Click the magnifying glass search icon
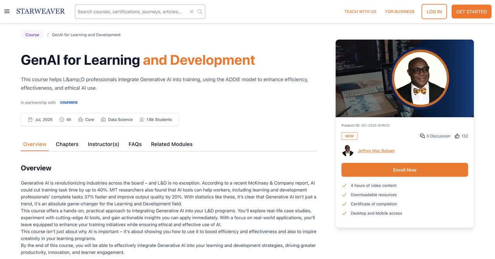Image resolution: width=495 pixels, height=259 pixels. point(200,12)
